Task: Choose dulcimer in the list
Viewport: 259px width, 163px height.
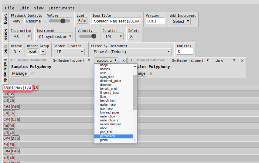Action: 114,85
